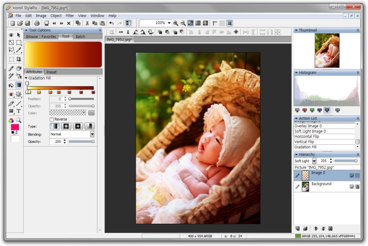Toggle the Reverse checkbox
368x246 pixels.
52,119
